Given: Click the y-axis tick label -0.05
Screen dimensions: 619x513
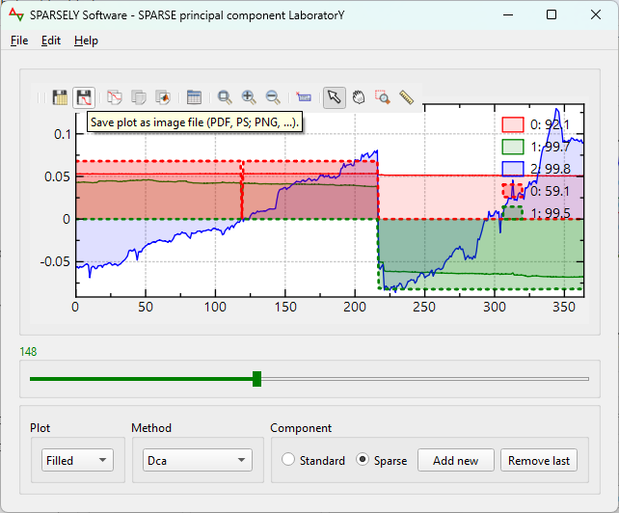Looking at the screenshot, I should 55,261.
